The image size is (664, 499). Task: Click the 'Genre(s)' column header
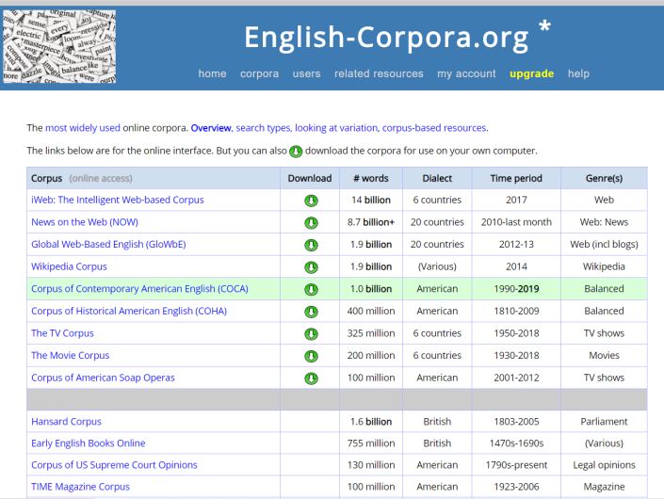tap(605, 178)
